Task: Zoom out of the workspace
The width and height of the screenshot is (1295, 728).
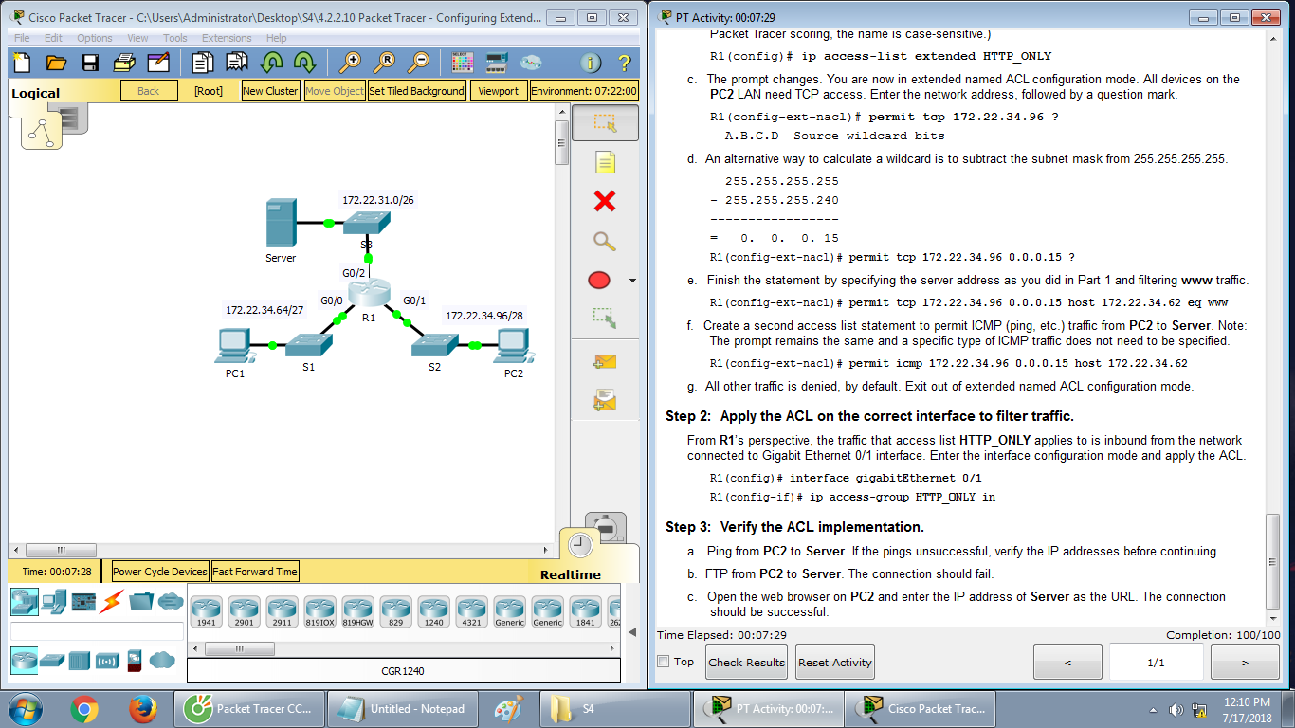Action: click(x=418, y=63)
